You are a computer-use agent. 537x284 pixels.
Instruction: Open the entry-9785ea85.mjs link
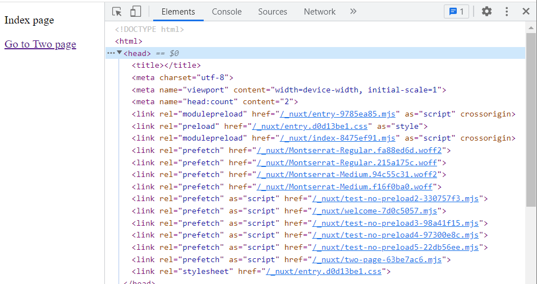pyautogui.click(x=338, y=114)
